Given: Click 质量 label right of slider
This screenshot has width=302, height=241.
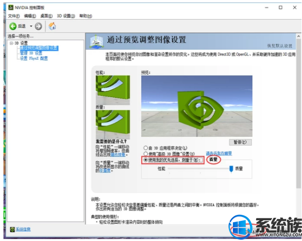Looking at the screenshot, I should 239,169.
